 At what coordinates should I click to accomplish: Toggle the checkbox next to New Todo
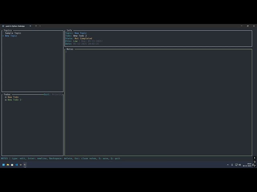pyautogui.click(x=6, y=97)
